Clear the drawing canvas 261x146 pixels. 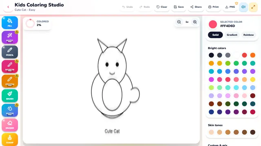point(162,7)
